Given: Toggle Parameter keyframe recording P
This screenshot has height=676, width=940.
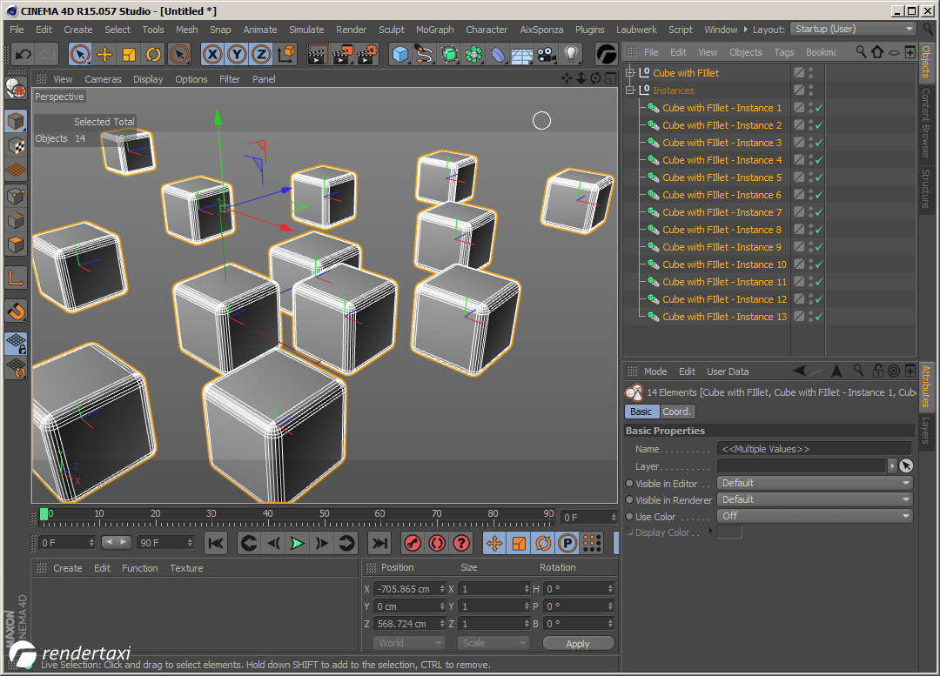Looking at the screenshot, I should [567, 544].
